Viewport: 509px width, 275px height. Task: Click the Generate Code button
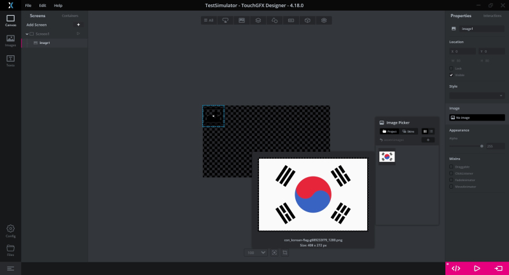pyautogui.click(x=456, y=268)
